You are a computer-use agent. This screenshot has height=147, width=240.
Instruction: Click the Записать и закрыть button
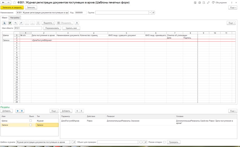(x=12, y=8)
